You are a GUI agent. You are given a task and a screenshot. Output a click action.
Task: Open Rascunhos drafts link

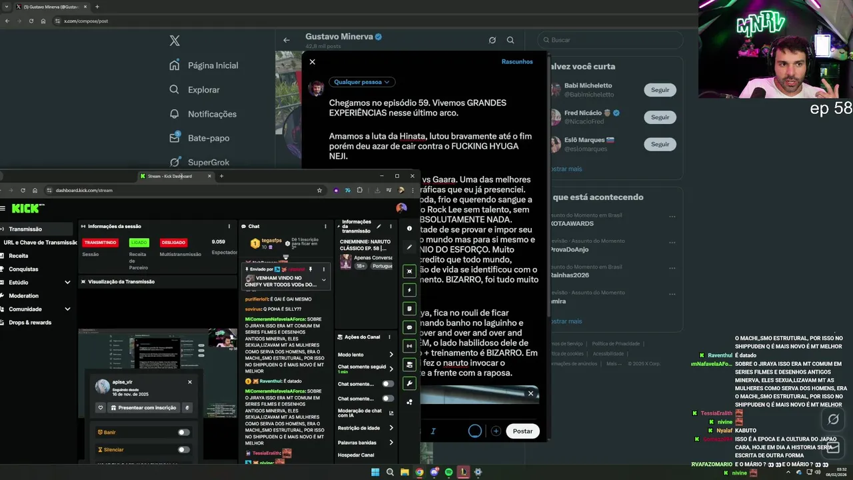[517, 62]
